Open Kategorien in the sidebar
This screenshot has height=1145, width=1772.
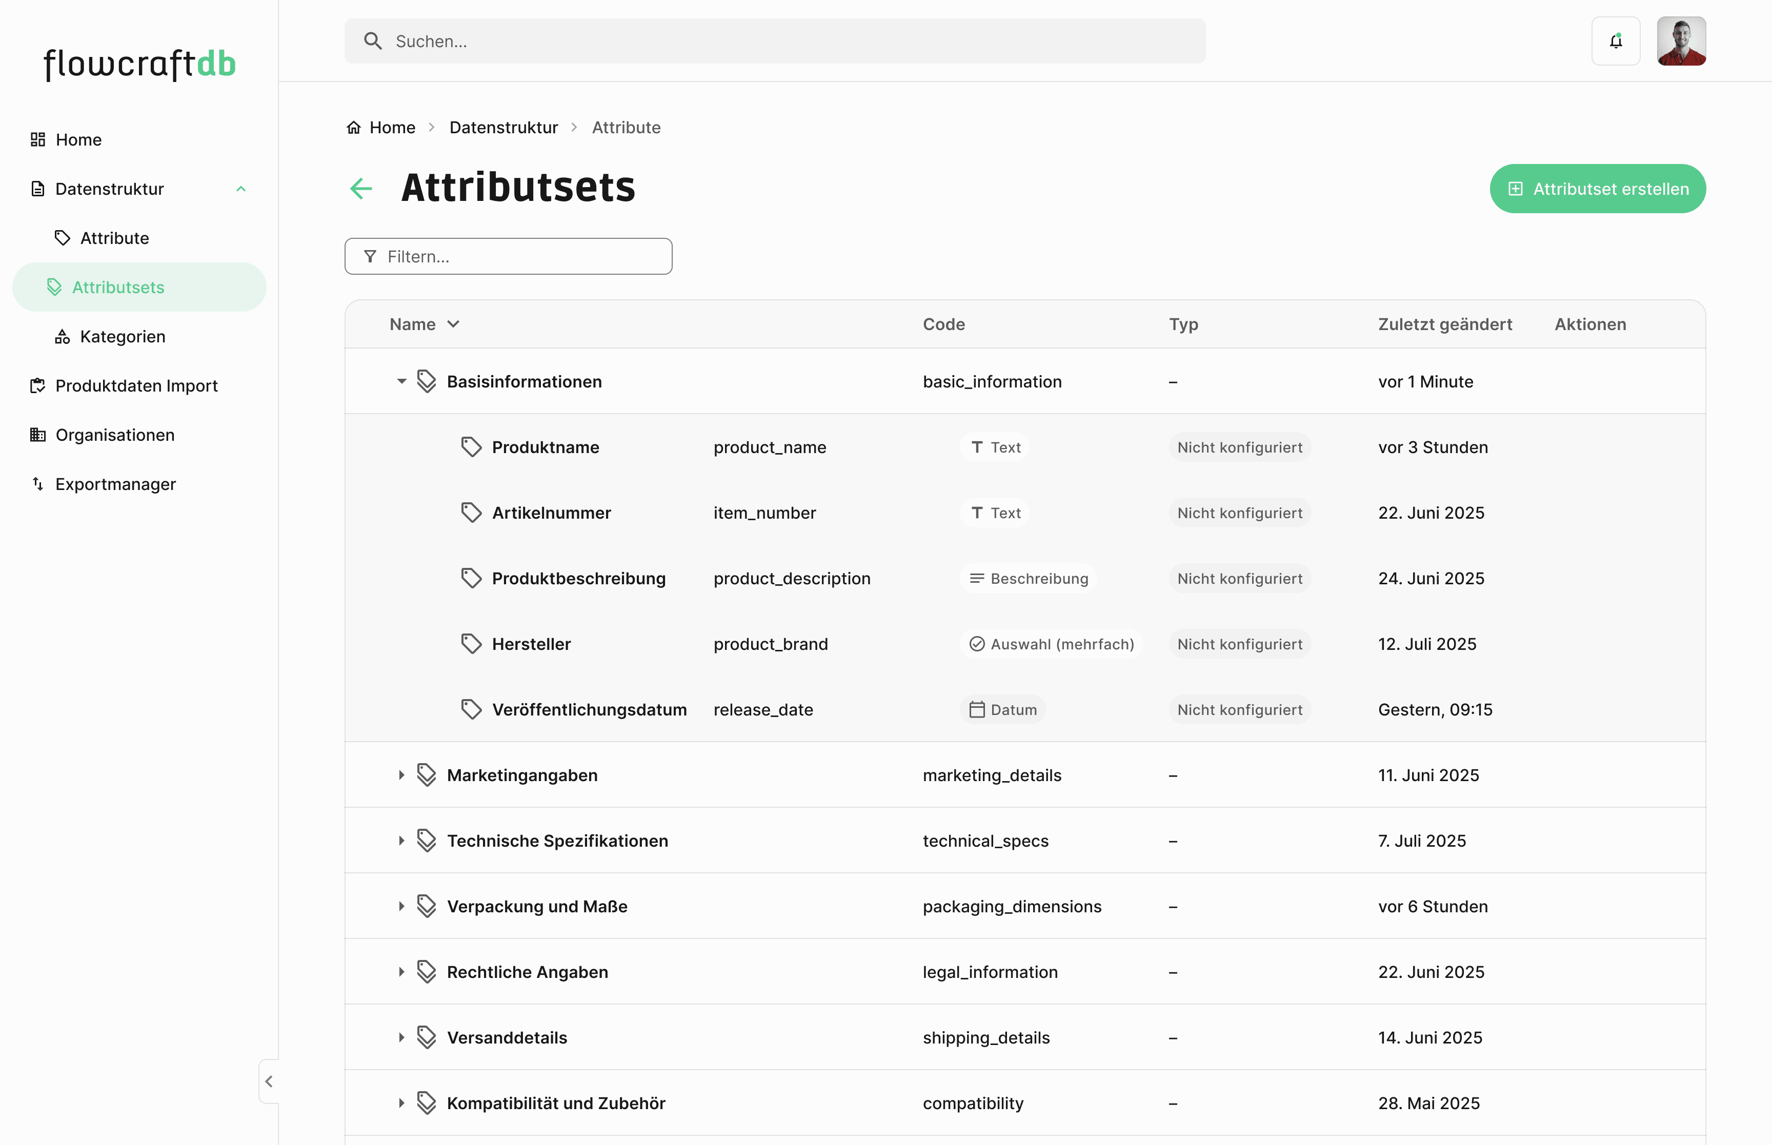click(123, 337)
